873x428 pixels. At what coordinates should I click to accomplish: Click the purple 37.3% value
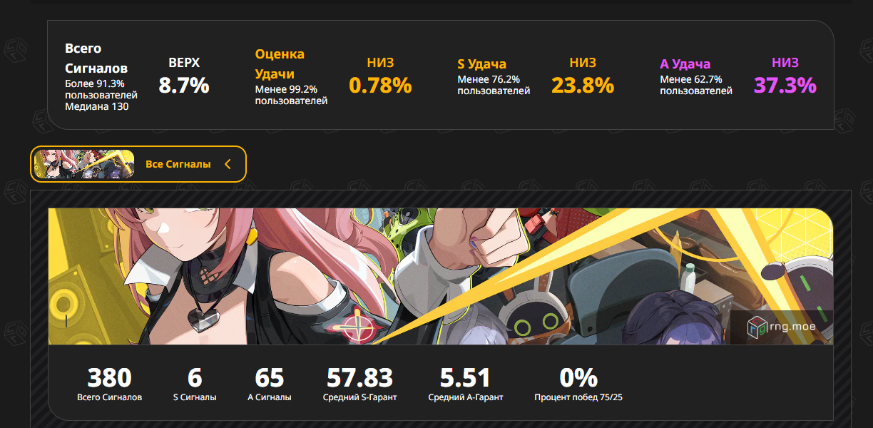(785, 86)
